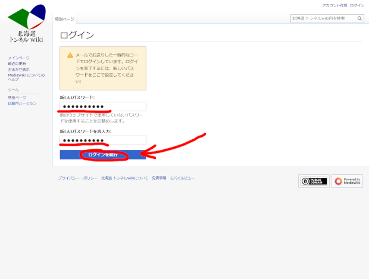Screen dimensions: 369x279
Task: Click 印刷用バージョン in the tools section
Action: point(22,104)
